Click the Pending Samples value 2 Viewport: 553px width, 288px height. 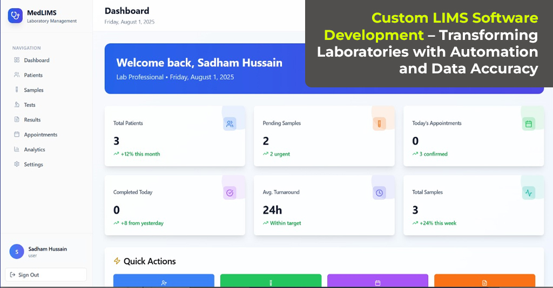(266, 141)
